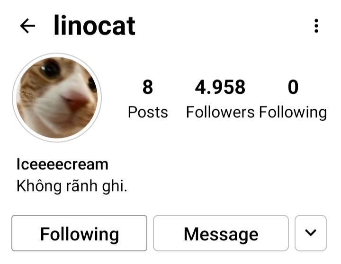Tap the linocat username header

(x=94, y=26)
